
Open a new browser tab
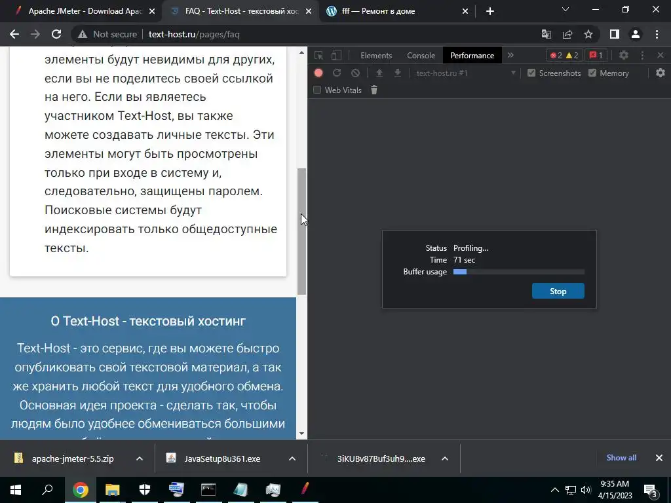tap(490, 12)
